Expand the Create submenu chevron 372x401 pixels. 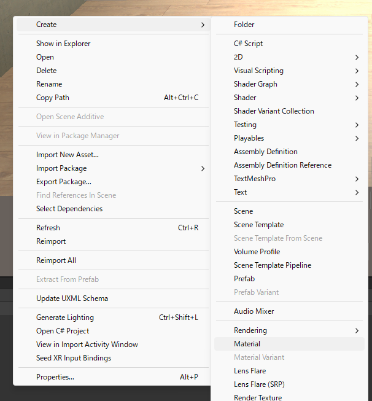[203, 25]
